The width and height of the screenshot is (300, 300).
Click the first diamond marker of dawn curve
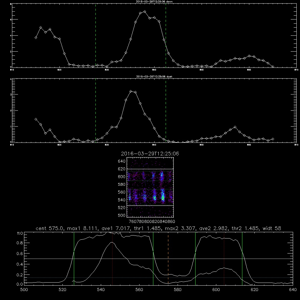(36, 38)
